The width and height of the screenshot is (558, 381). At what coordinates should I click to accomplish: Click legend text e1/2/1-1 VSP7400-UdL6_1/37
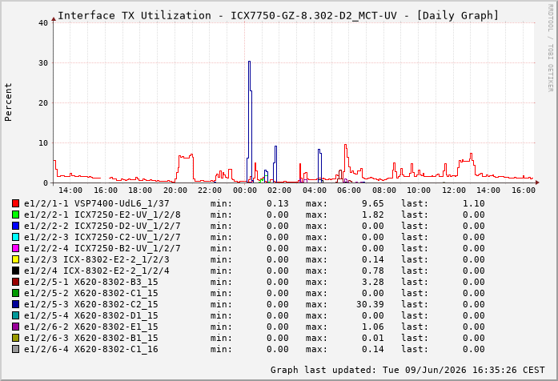[x=97, y=203]
